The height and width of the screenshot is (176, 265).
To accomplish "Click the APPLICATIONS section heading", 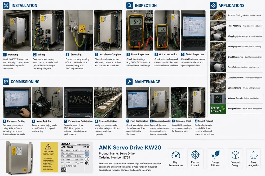I will (231, 6).
